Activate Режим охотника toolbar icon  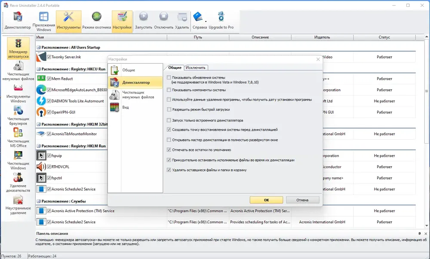click(96, 21)
